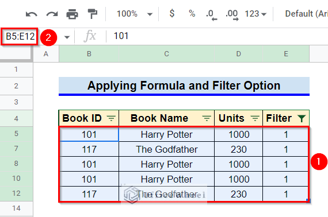Click the B5:E12 Name box field
This screenshot has width=328, height=217.
[20, 37]
